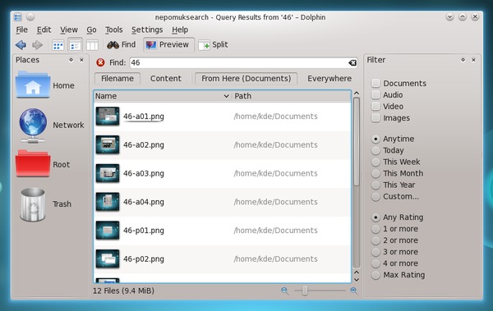Open Network place in sidebar
The height and width of the screenshot is (311, 493).
tap(50, 125)
